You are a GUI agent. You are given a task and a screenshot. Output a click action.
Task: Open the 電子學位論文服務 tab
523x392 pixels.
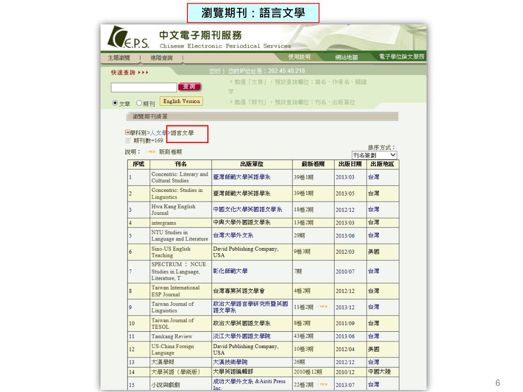pos(401,57)
